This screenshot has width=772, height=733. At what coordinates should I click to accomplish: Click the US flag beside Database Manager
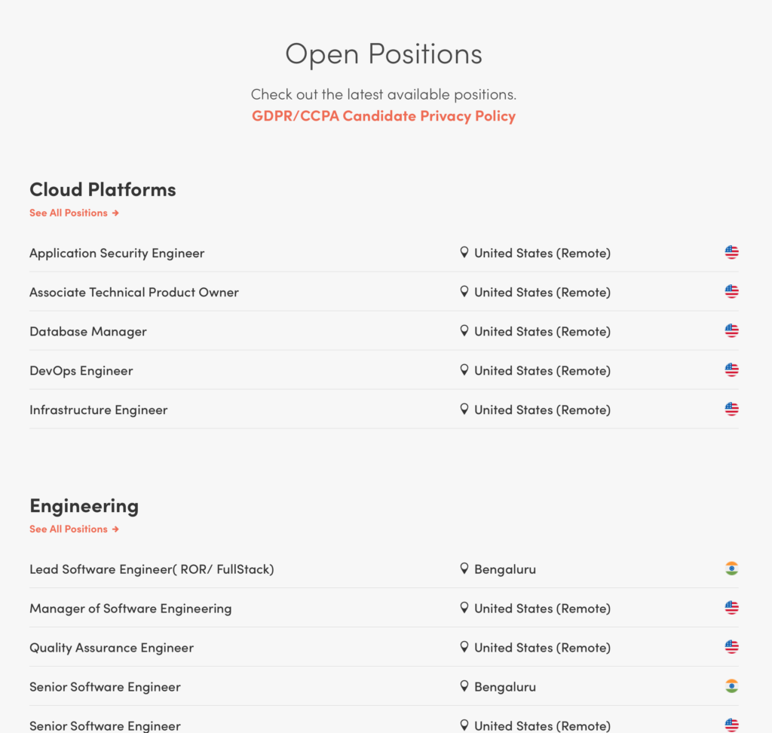pos(731,331)
